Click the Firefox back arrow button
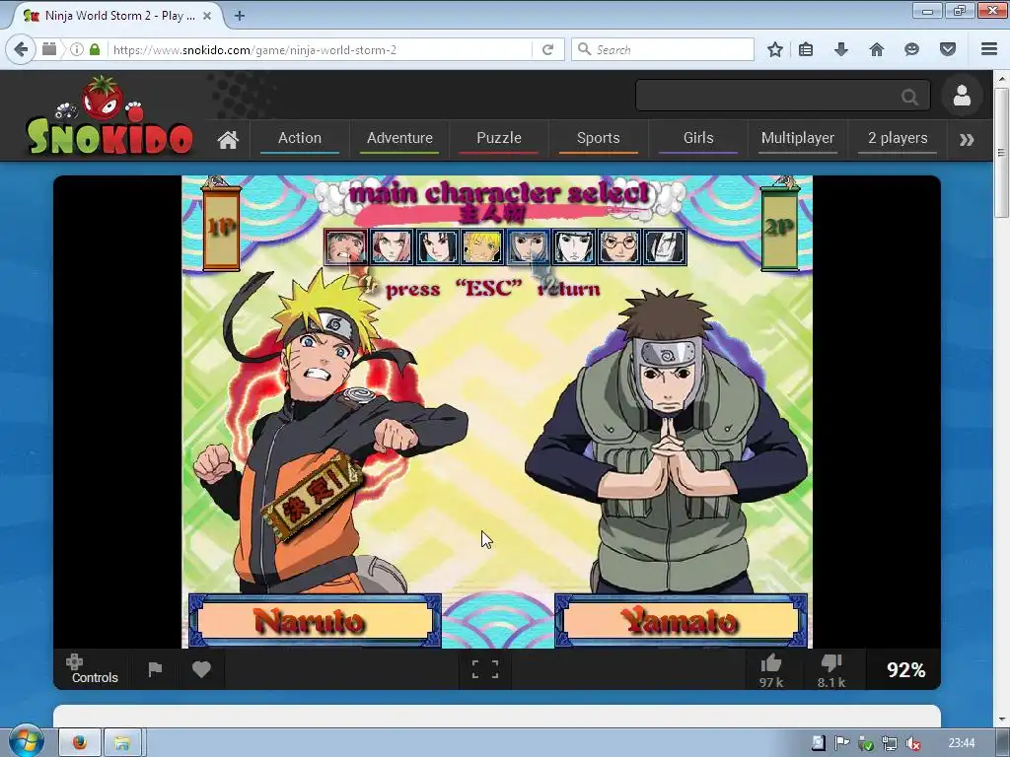This screenshot has height=757, width=1010. pyautogui.click(x=21, y=49)
